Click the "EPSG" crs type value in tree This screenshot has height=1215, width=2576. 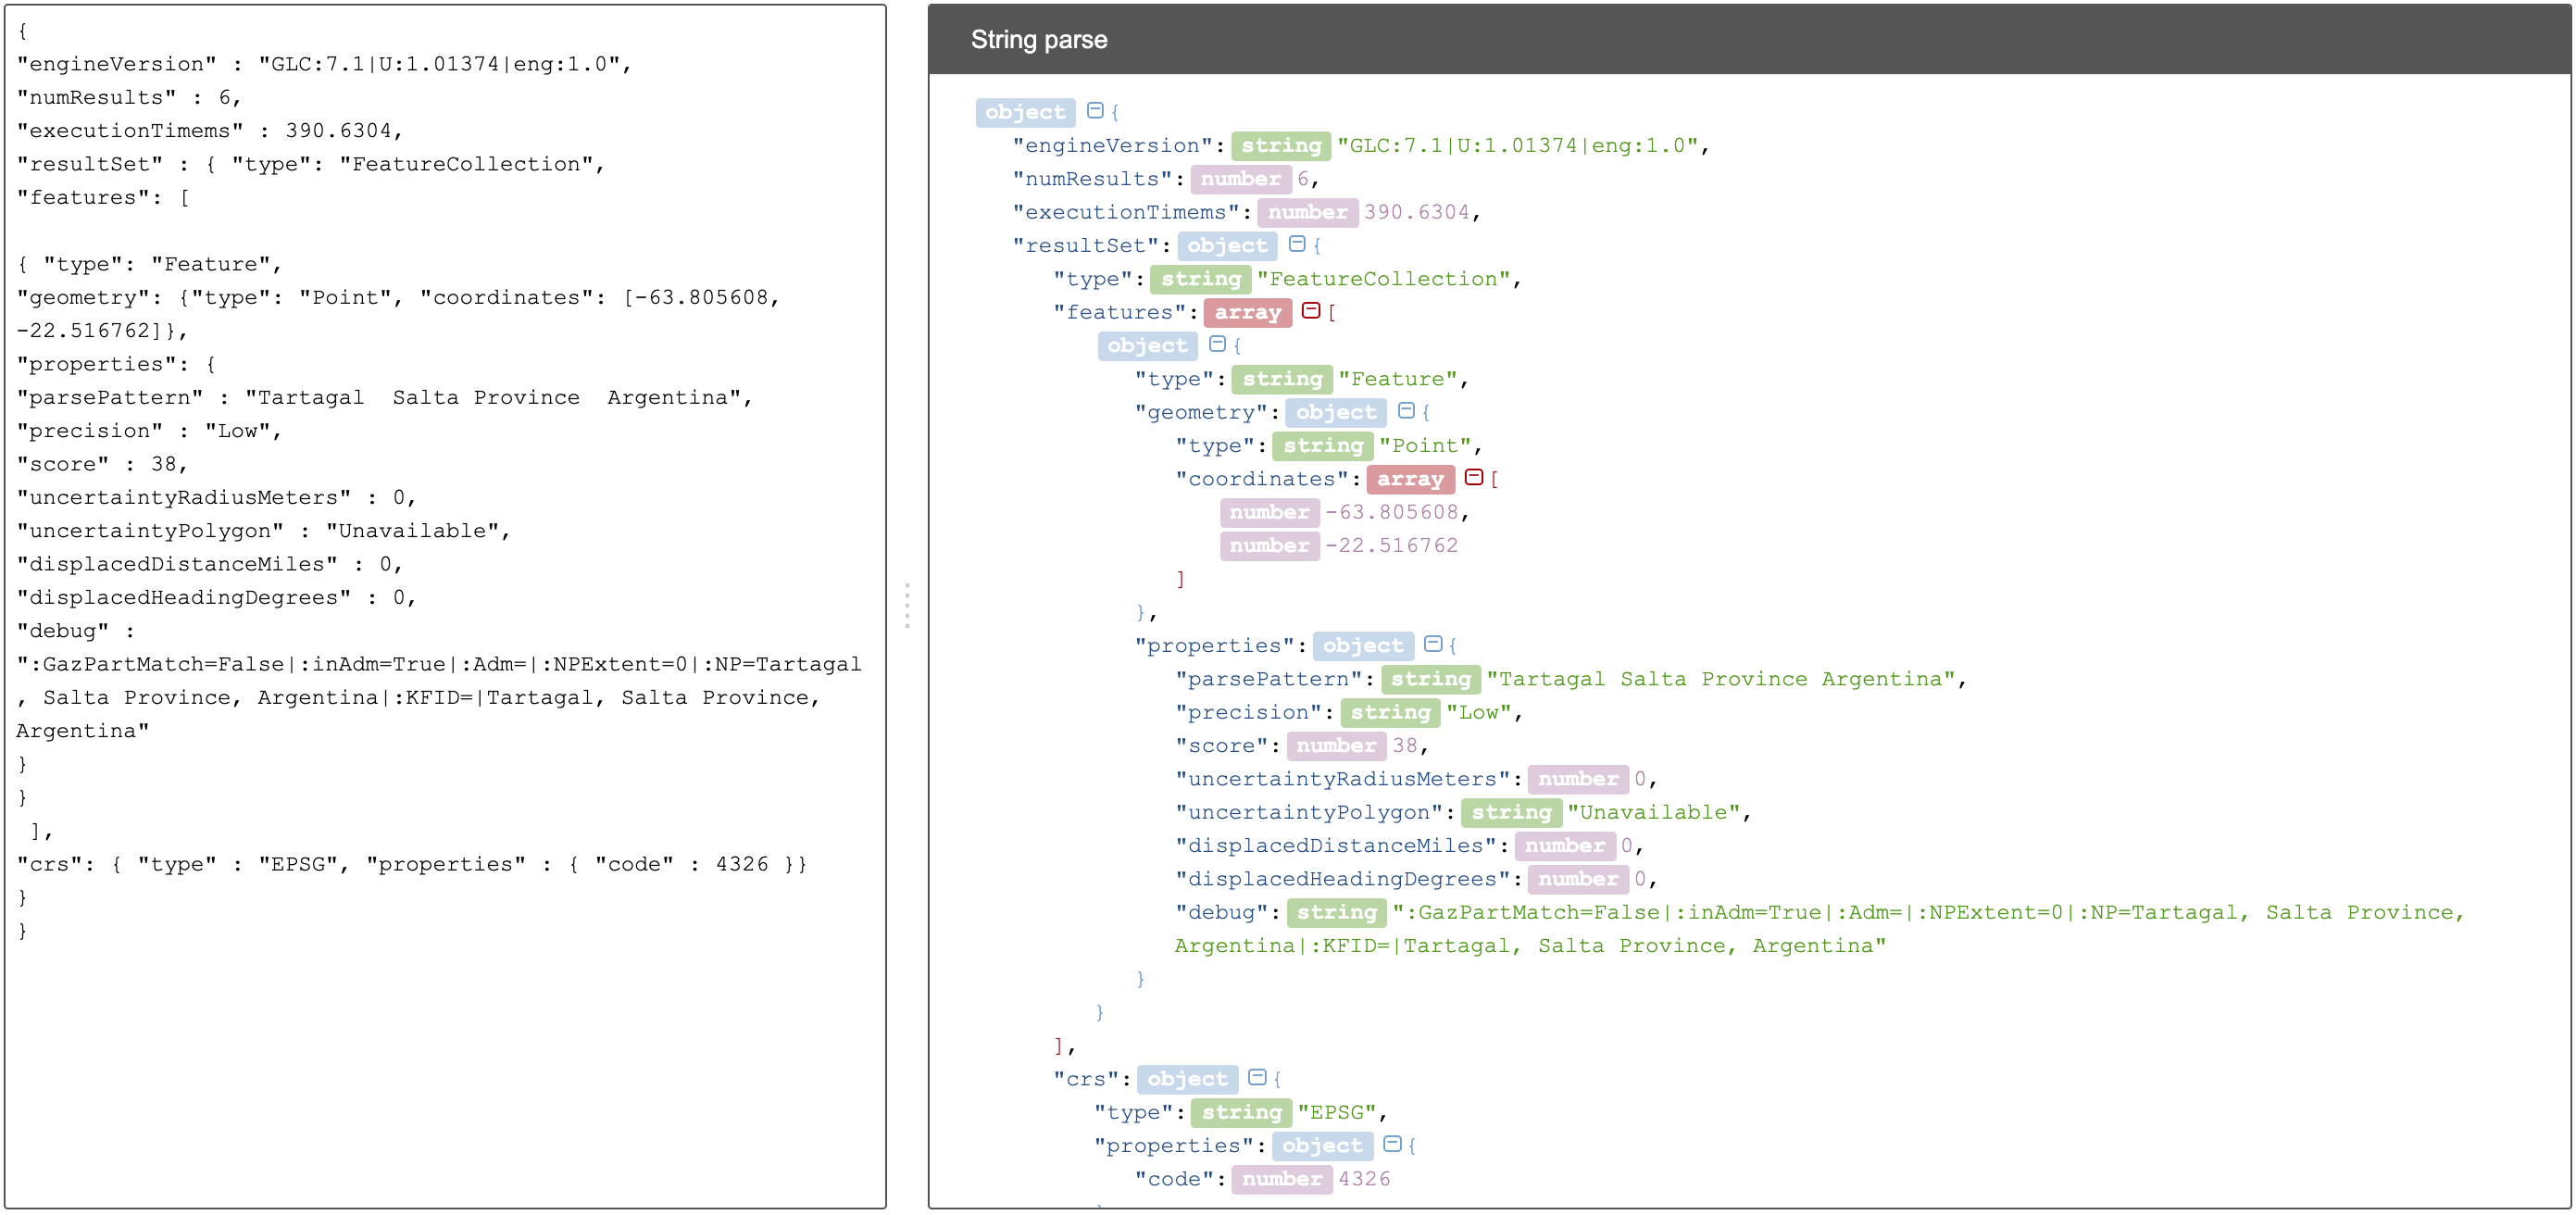[1337, 1112]
